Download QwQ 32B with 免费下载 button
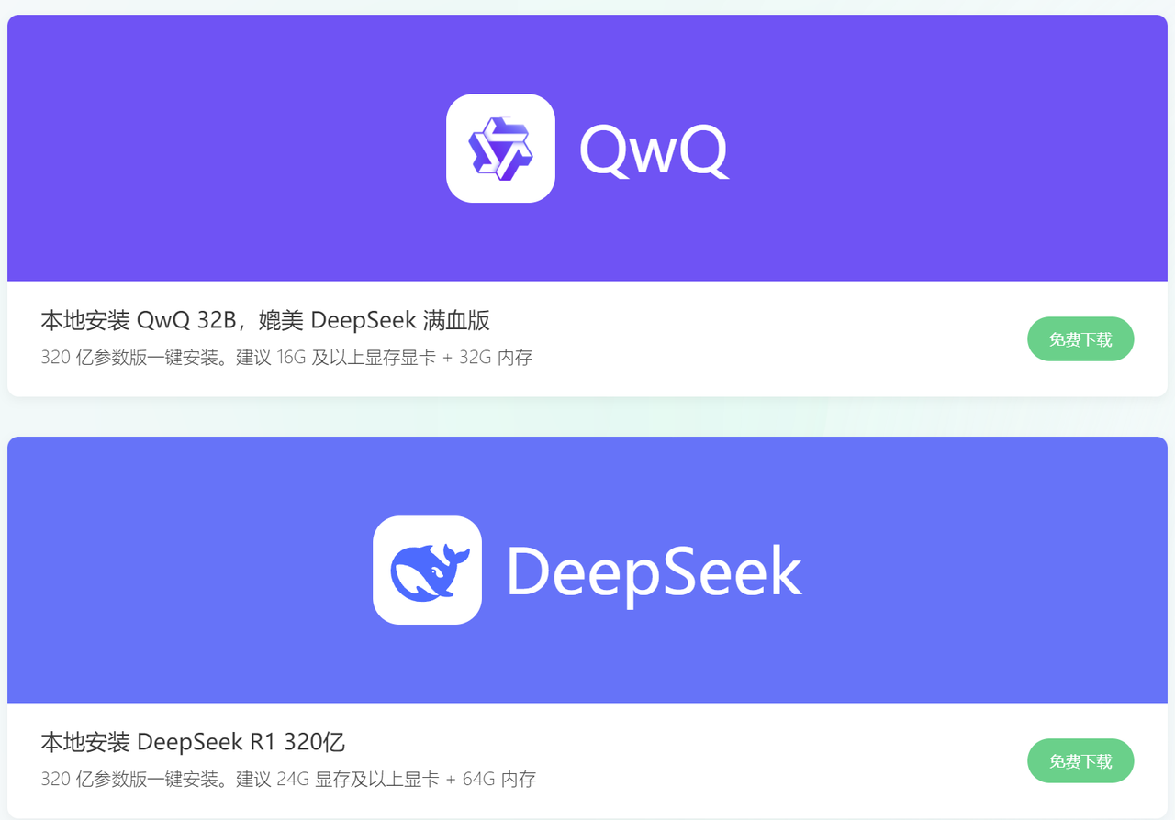The height and width of the screenshot is (820, 1175). (1080, 339)
